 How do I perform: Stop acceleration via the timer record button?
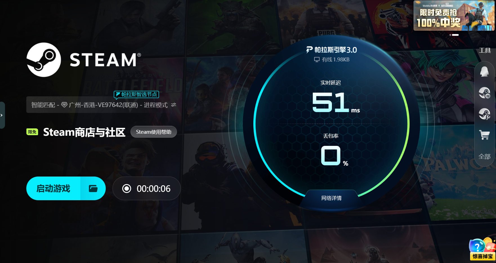tap(127, 188)
